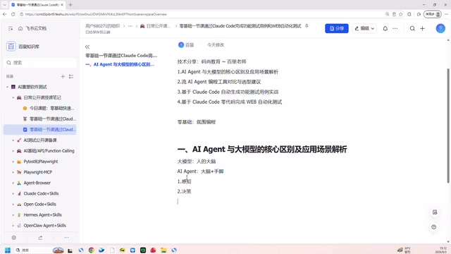Expand AI测试公开课备课 node
451x254 pixels.
[x=13, y=140]
